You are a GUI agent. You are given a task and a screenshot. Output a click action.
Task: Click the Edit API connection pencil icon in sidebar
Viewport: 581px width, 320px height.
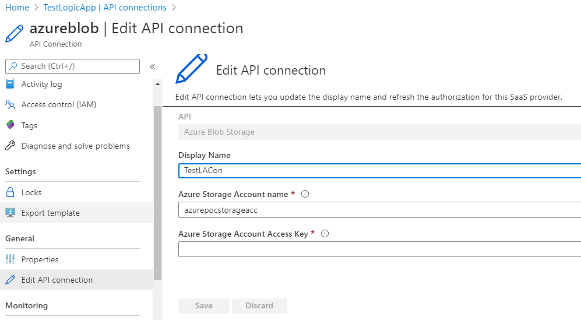point(10,280)
